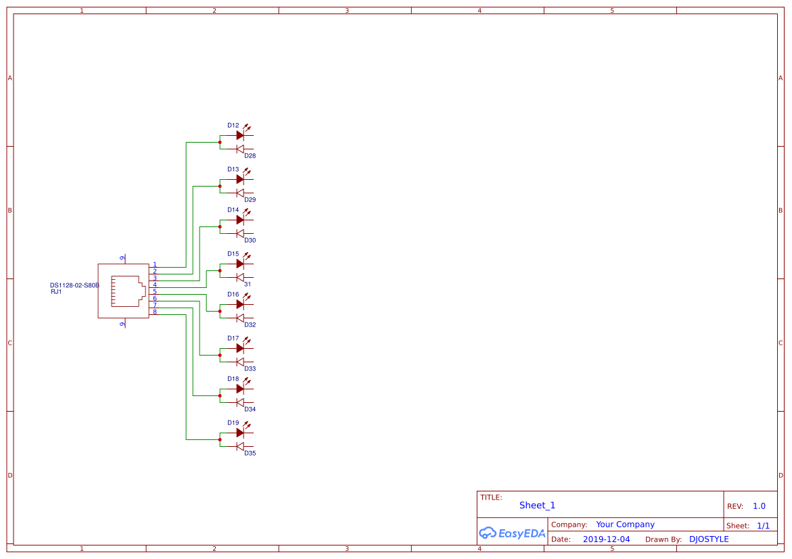Click the D15 LED symbol

point(240,264)
